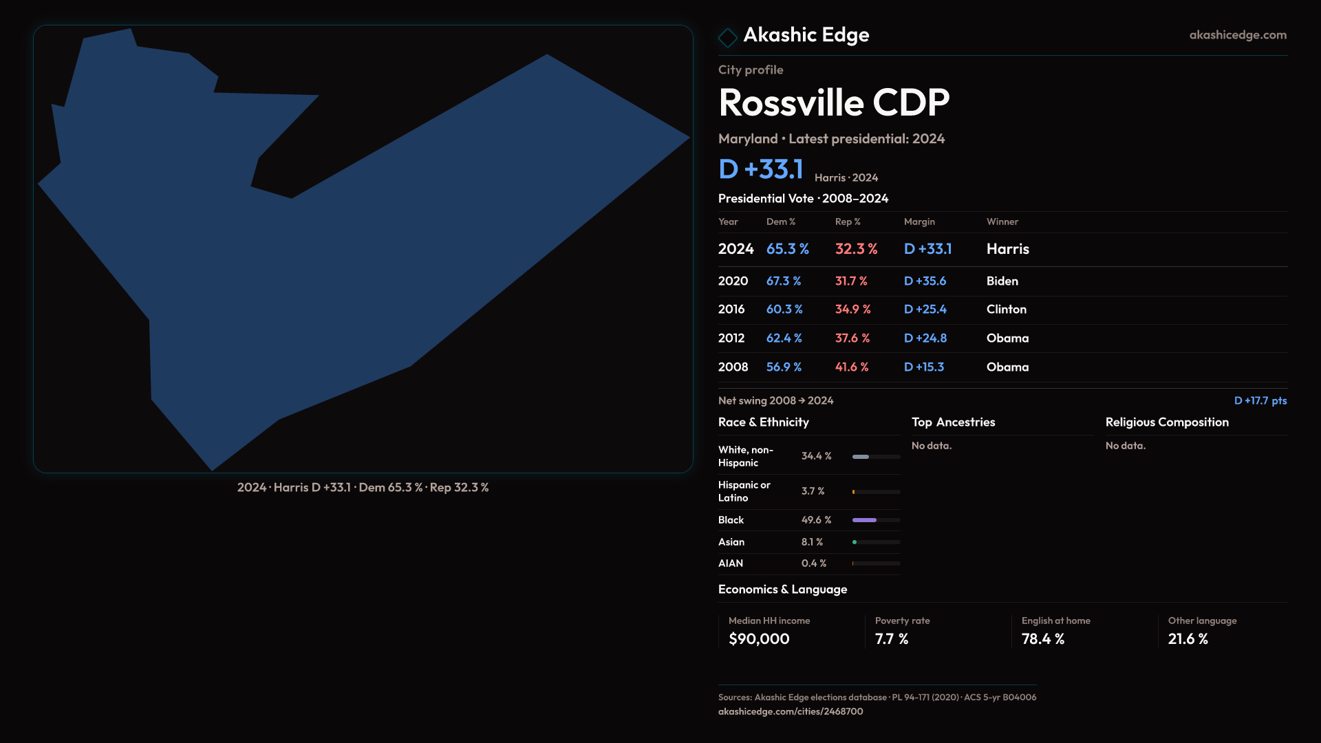Open the akashicedge.com link in the header

1237,35
